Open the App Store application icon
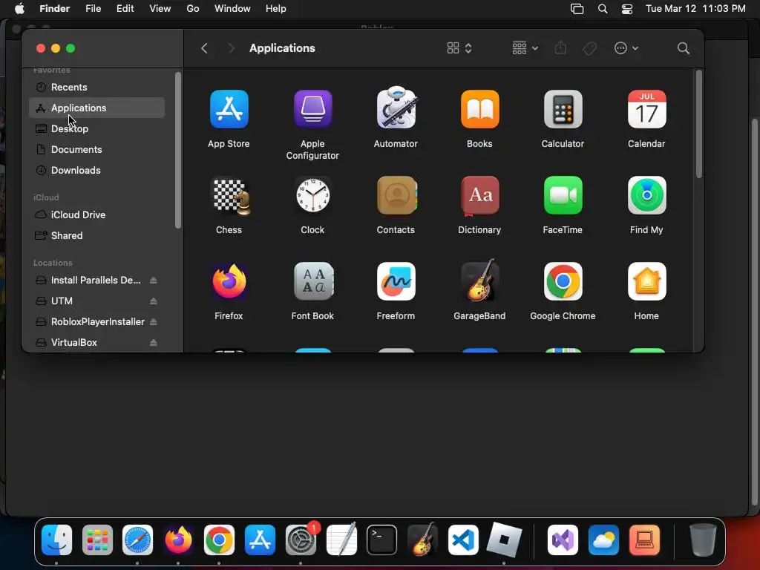Viewport: 760px width, 570px height. (229, 110)
